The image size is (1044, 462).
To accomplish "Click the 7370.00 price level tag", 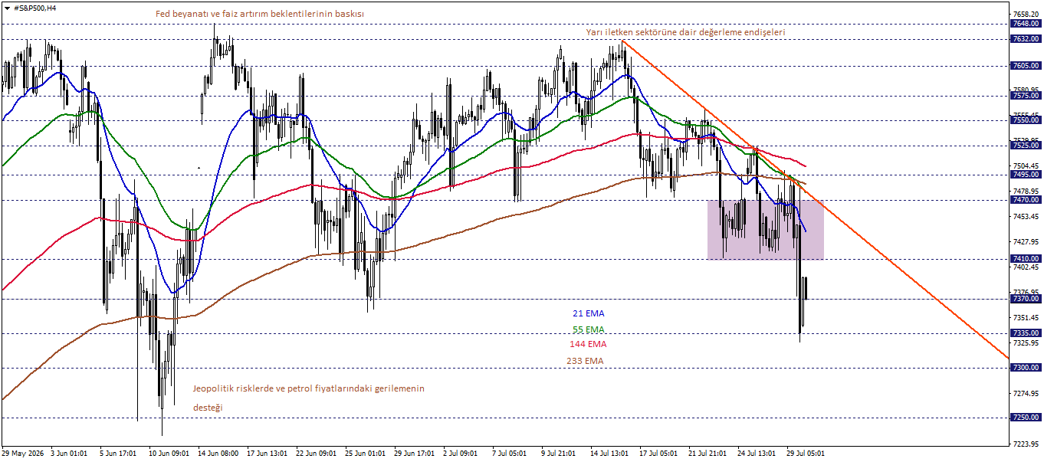I will click(x=1026, y=299).
